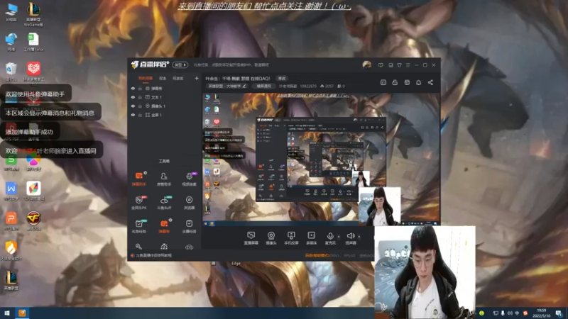Add a 多媒体 media source
Screen dimensions: 568x319
click(x=312, y=238)
